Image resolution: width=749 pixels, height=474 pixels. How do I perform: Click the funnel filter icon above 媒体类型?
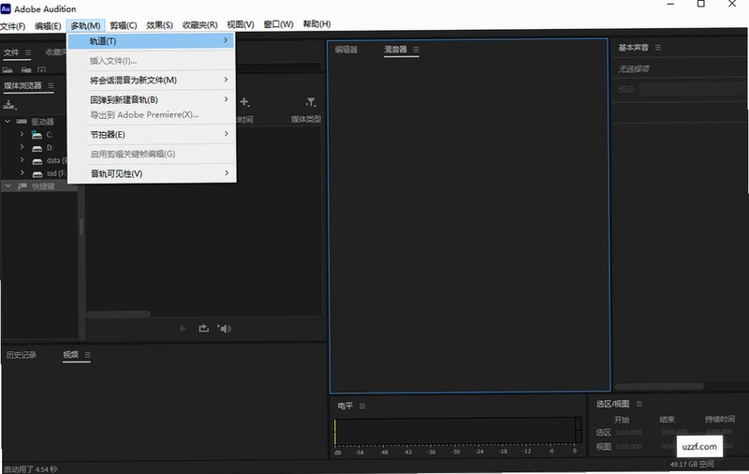click(311, 102)
